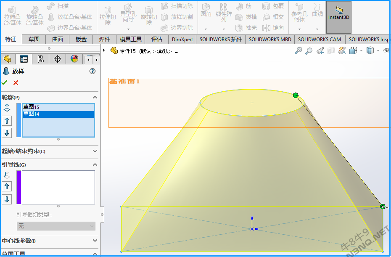
Task: Collapse the 引导线(G) section
Action: pos(95,164)
